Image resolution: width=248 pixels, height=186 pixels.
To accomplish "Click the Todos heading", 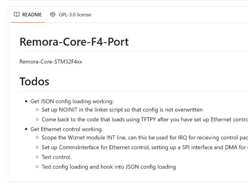I will [34, 82].
